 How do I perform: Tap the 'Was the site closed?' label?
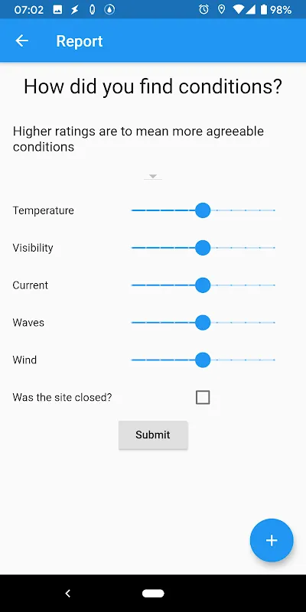pos(62,397)
